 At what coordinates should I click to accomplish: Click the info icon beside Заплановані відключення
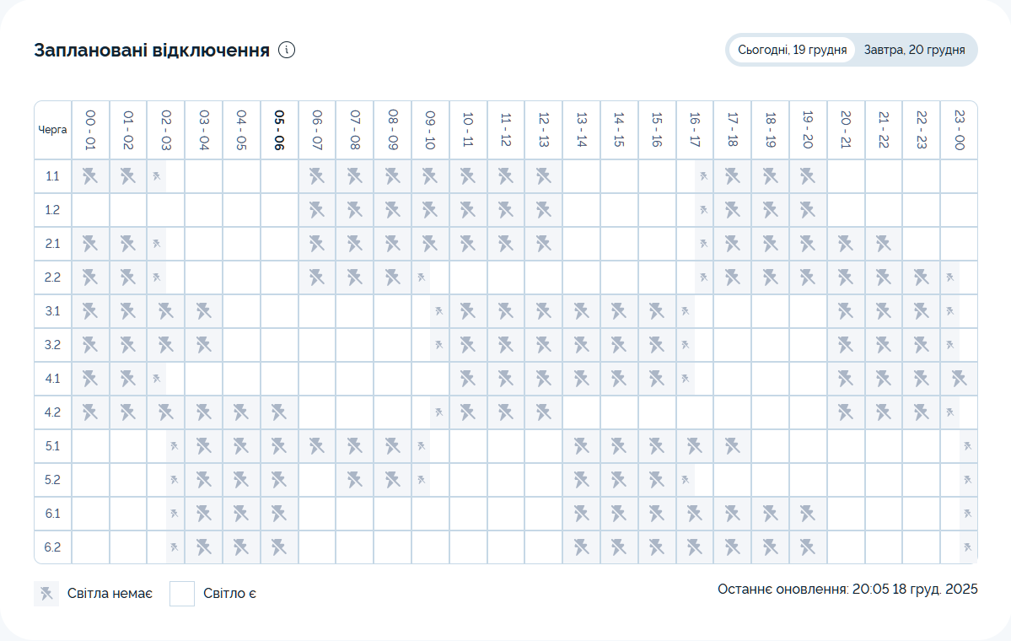click(287, 50)
